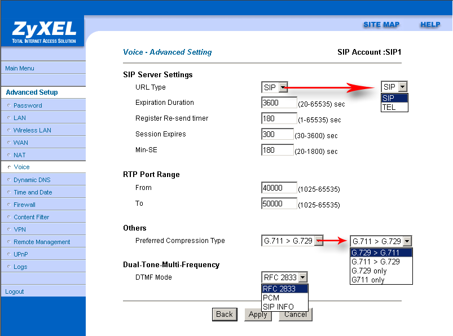
Task: Open the HELP link
Action: click(x=430, y=25)
